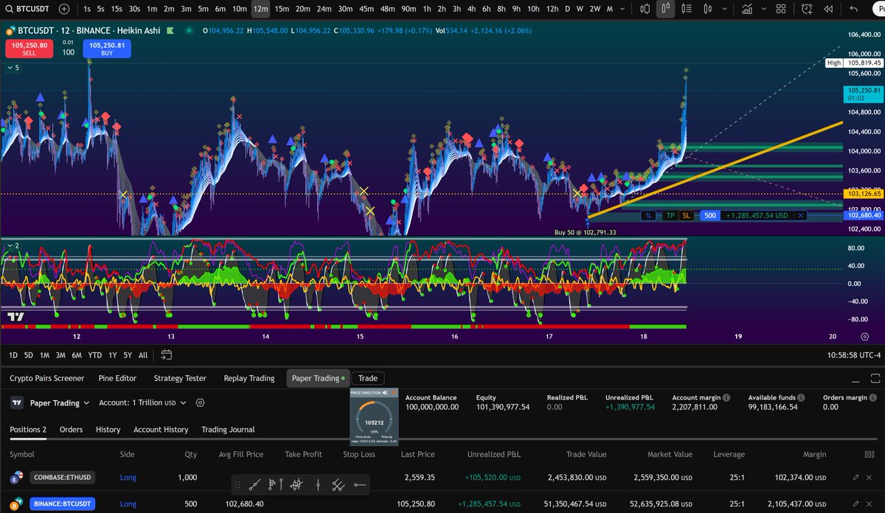This screenshot has height=513, width=885.
Task: Click the add symbol plus icon
Action: coord(64,9)
